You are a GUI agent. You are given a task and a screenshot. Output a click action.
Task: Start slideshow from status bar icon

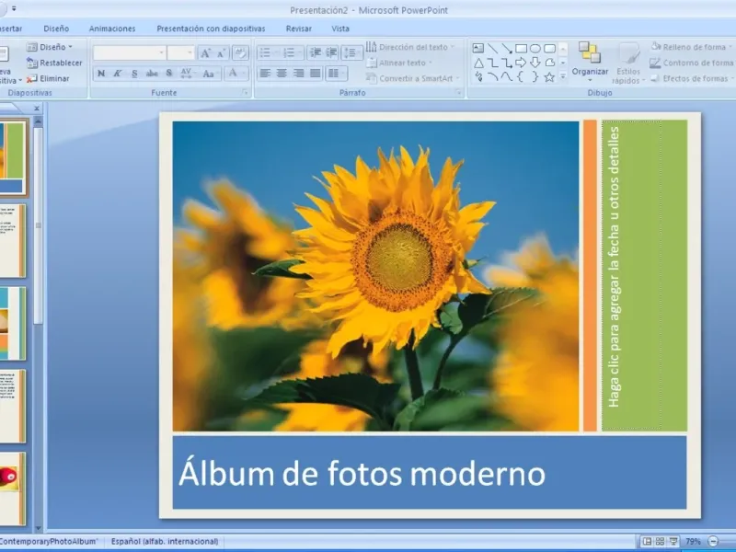click(x=673, y=541)
